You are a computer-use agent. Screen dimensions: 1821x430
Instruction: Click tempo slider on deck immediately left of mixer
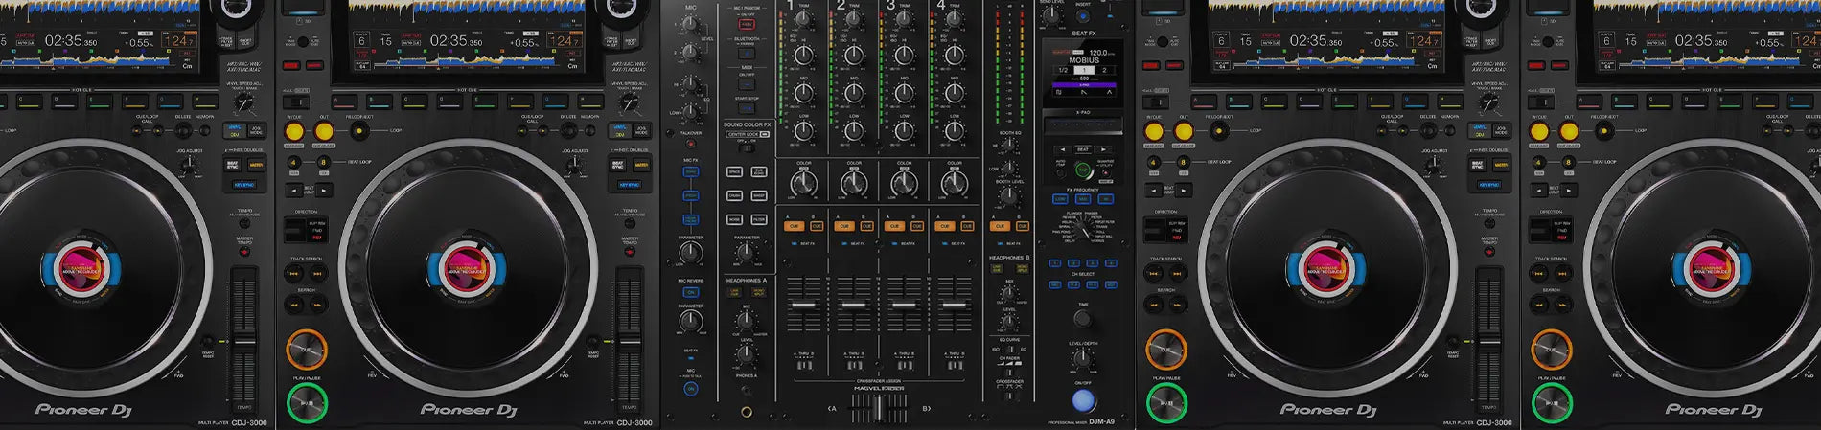pyautogui.click(x=629, y=341)
